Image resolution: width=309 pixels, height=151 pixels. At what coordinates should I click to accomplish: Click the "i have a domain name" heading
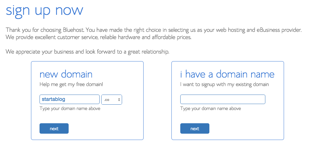pos(227,74)
